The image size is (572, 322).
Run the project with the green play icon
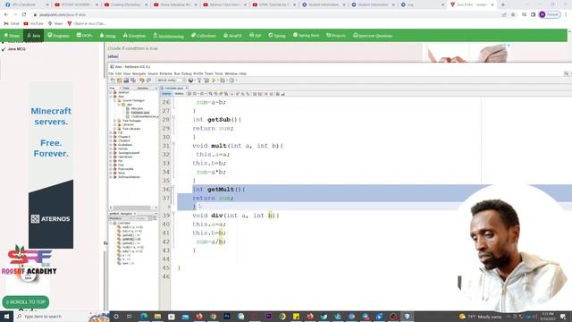point(214,80)
